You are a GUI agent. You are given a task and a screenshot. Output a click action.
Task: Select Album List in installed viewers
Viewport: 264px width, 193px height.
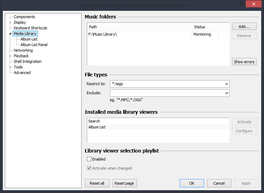(x=97, y=127)
